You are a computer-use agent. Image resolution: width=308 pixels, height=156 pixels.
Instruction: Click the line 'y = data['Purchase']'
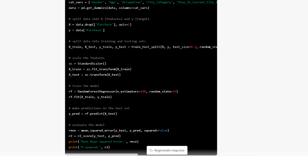coord(87,30)
